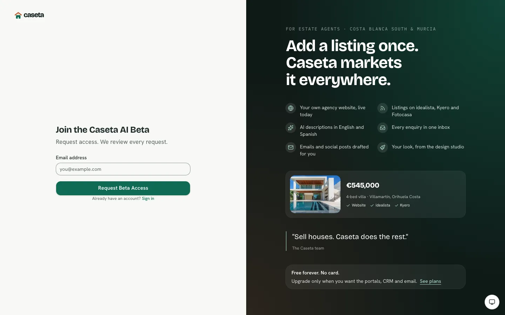Click 'Every enquiry in one inbox' text
The image size is (505, 315).
pos(420,127)
